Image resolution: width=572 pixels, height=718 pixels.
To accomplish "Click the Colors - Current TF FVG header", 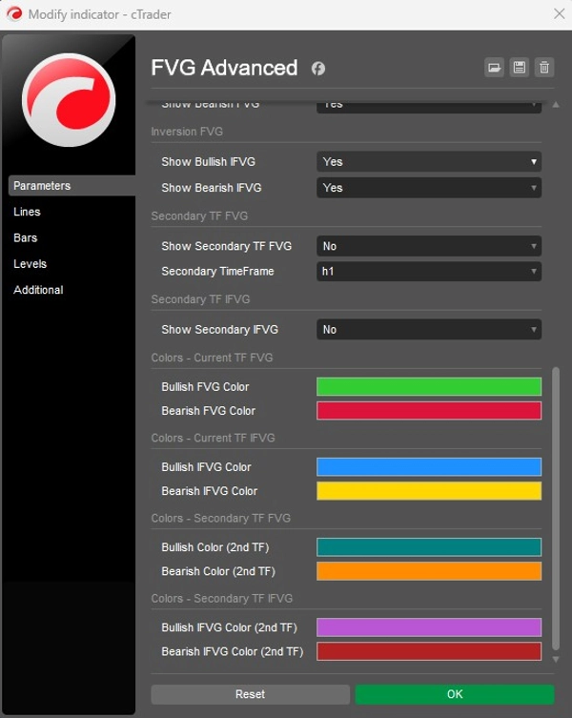I will point(212,358).
